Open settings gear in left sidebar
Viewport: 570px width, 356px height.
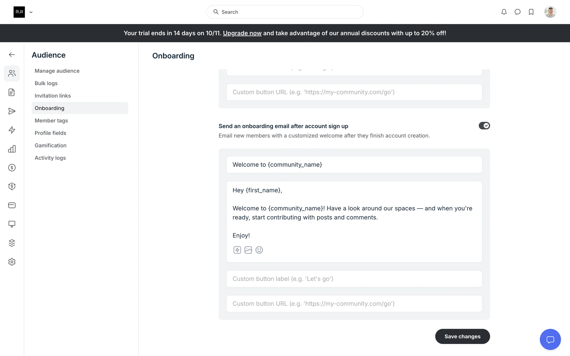click(x=12, y=262)
